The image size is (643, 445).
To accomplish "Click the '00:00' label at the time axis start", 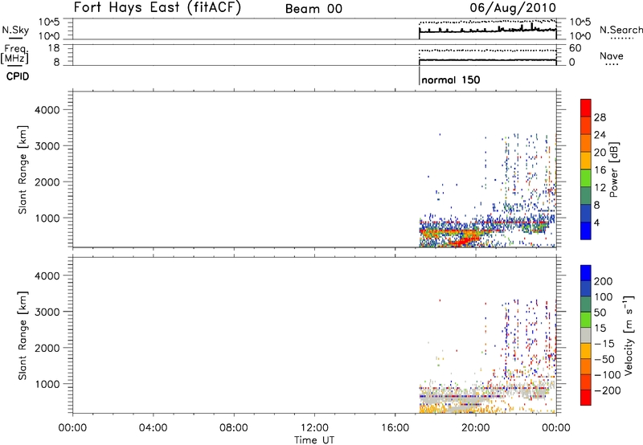I will pyautogui.click(x=72, y=428).
